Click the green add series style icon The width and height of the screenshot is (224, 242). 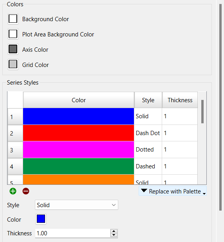click(x=13, y=191)
